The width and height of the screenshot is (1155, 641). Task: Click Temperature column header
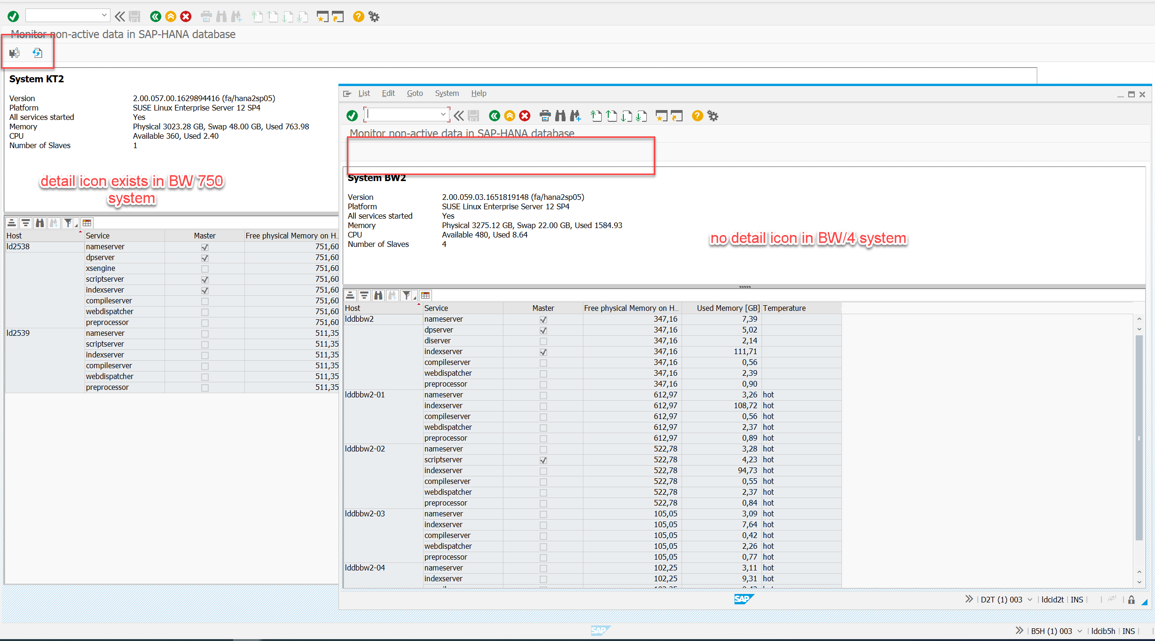click(x=801, y=308)
